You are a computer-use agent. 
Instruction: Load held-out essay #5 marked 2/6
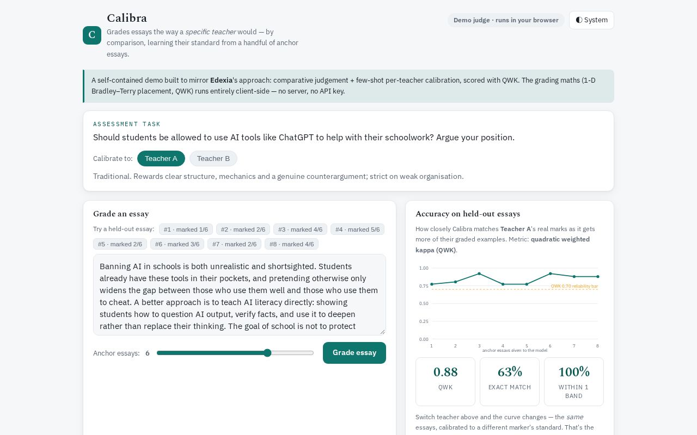(x=120, y=244)
